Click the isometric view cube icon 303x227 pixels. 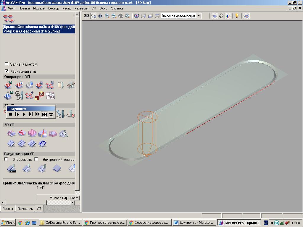136,16
